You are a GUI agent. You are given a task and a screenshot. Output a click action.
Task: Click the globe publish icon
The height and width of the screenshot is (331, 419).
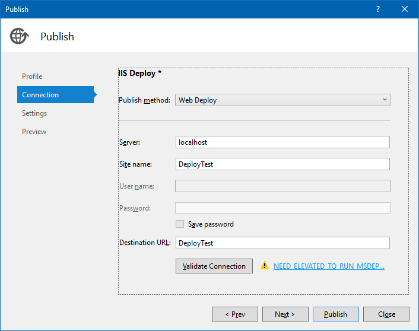pos(19,36)
